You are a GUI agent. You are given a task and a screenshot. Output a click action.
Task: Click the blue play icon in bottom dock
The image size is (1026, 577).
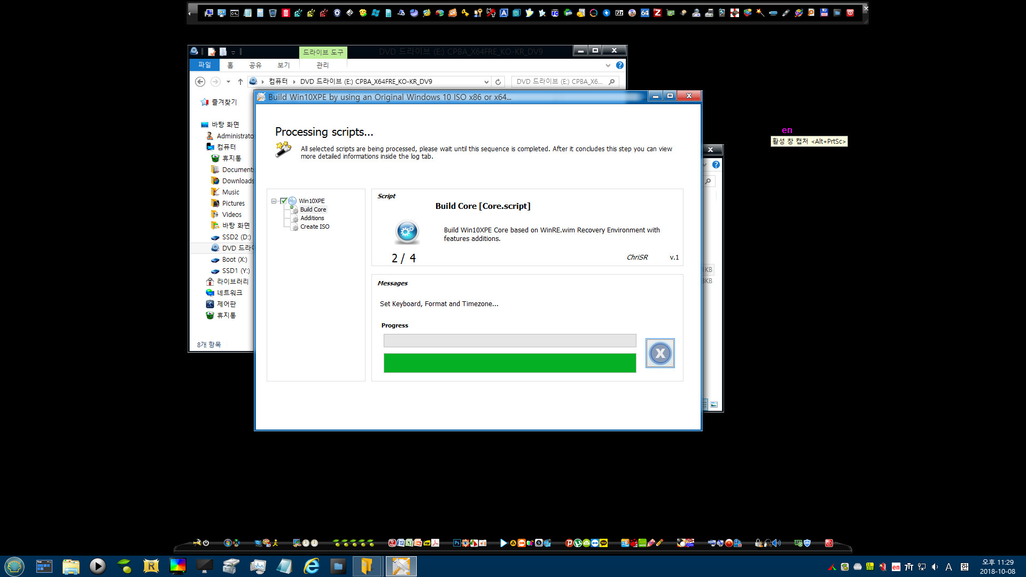point(503,543)
